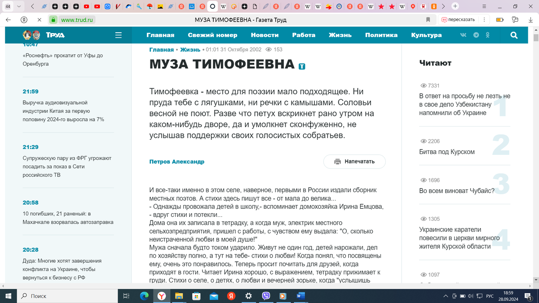Open the tab list via the 44 chevron

coord(18,6)
